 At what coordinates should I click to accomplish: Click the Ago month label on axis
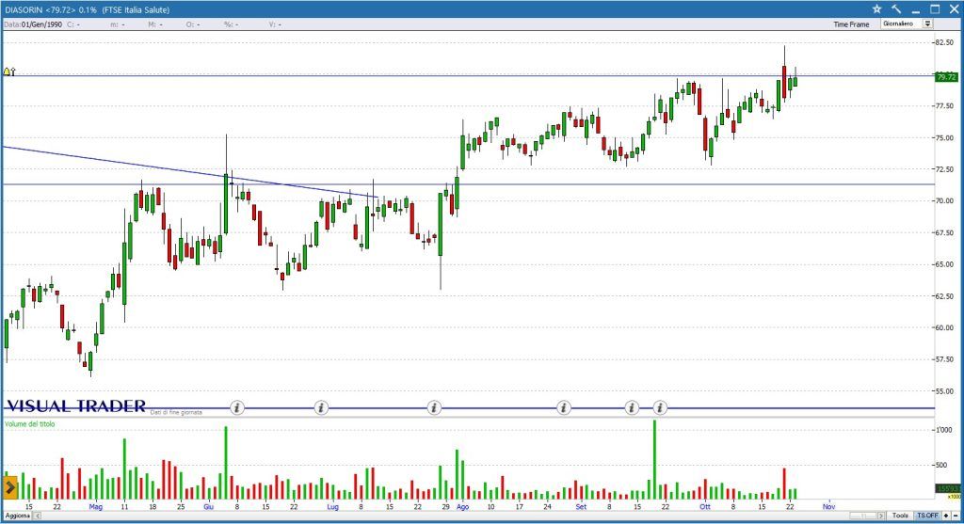(462, 507)
